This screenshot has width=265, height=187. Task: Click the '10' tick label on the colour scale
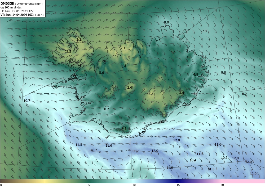(x=134, y=185)
